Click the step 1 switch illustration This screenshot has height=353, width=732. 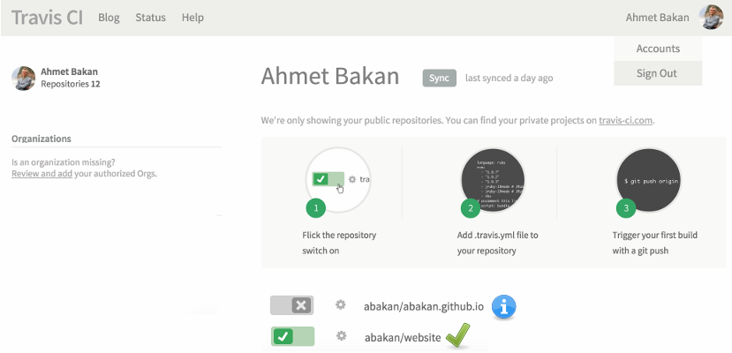tap(339, 179)
